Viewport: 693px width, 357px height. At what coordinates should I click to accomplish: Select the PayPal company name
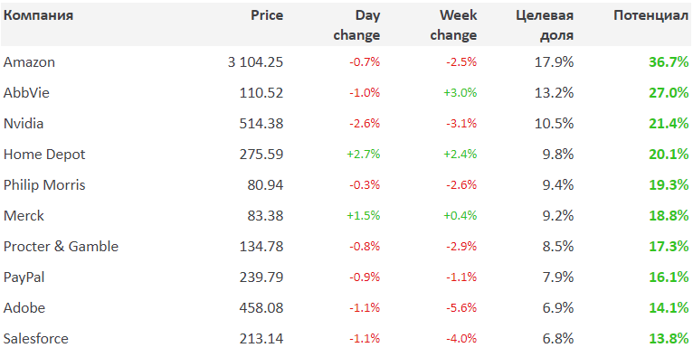(x=24, y=277)
